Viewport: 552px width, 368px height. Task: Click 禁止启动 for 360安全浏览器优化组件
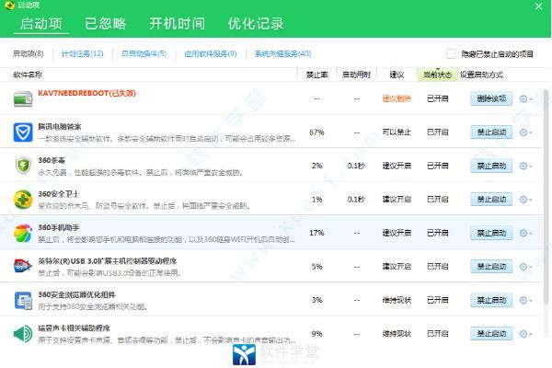point(491,300)
